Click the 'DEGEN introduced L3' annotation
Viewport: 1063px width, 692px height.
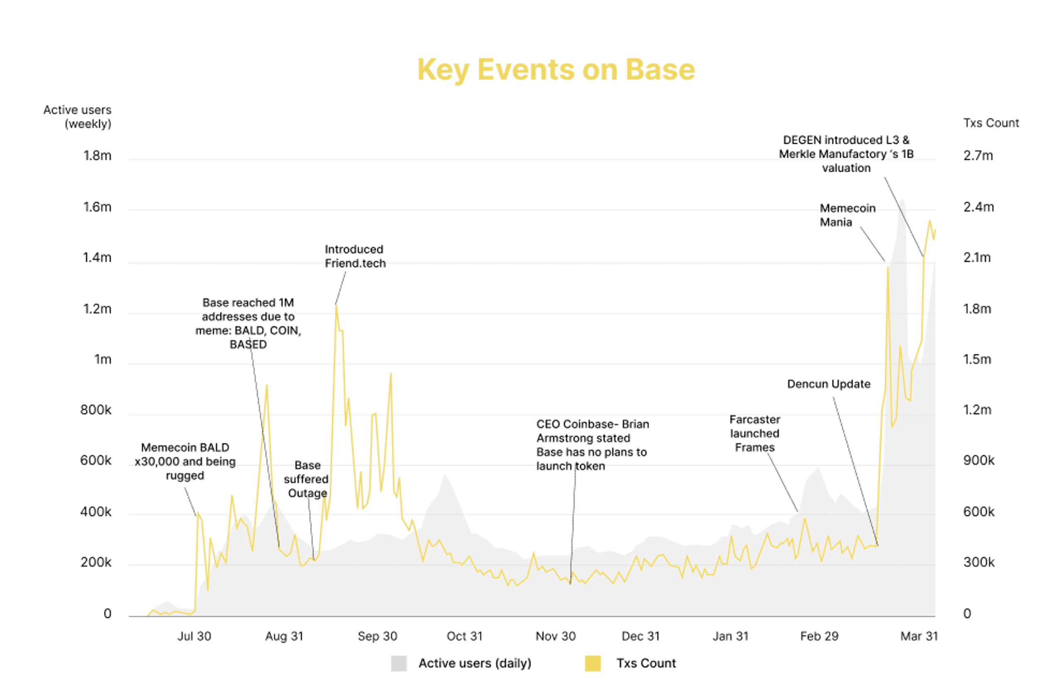[x=846, y=154]
